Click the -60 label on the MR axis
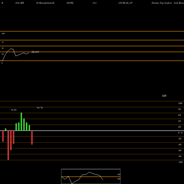184x184 pixels. click(x=180, y=151)
